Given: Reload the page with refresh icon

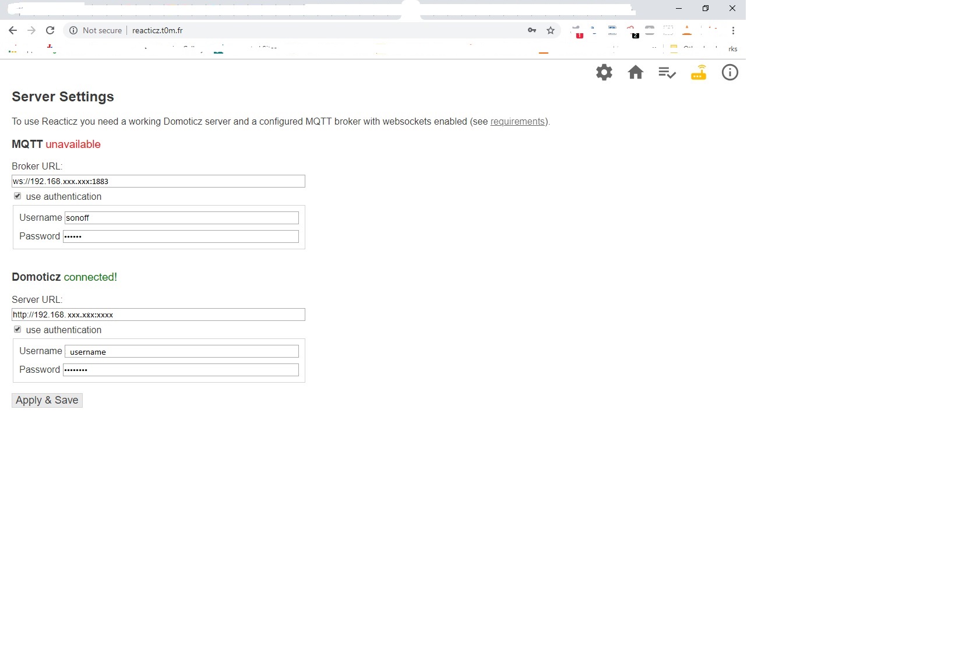Looking at the screenshot, I should [x=50, y=30].
